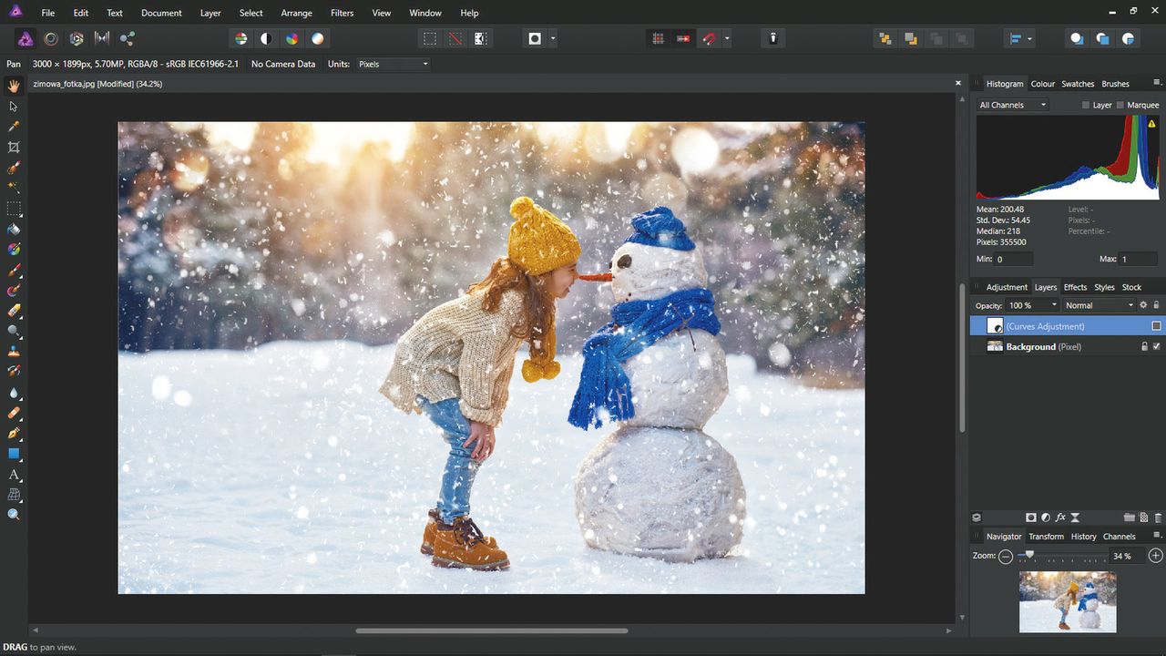Select the Erase Brush tool

click(x=14, y=311)
